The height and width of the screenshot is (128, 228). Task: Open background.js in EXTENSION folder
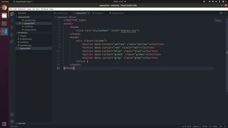(x=26, y=39)
